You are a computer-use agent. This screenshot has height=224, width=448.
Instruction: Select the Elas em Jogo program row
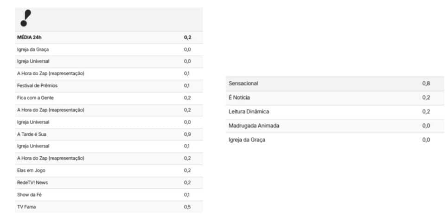point(109,171)
